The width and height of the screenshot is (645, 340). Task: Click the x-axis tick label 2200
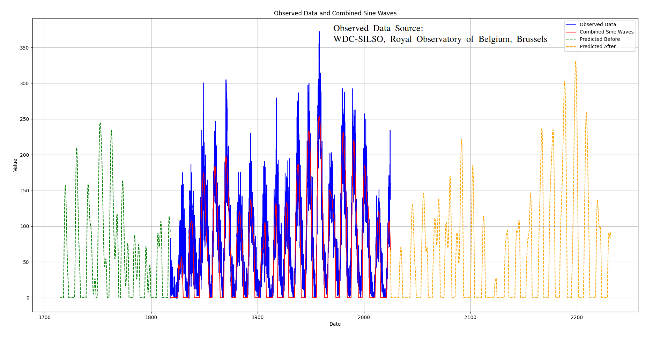(577, 317)
